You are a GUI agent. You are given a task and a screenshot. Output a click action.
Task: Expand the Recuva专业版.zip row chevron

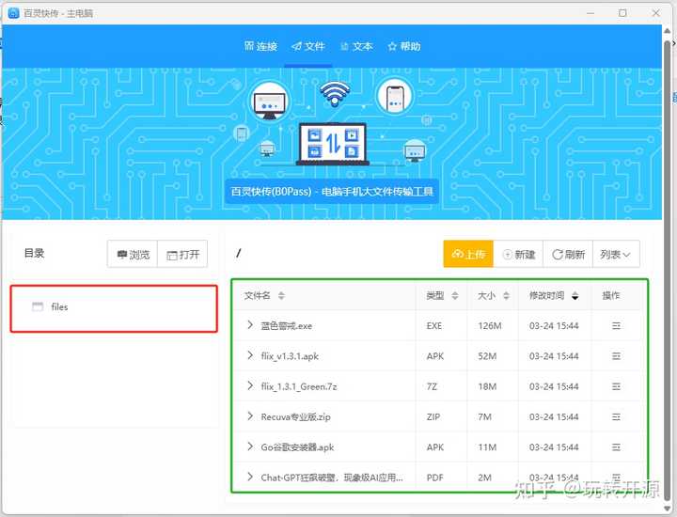(x=250, y=415)
